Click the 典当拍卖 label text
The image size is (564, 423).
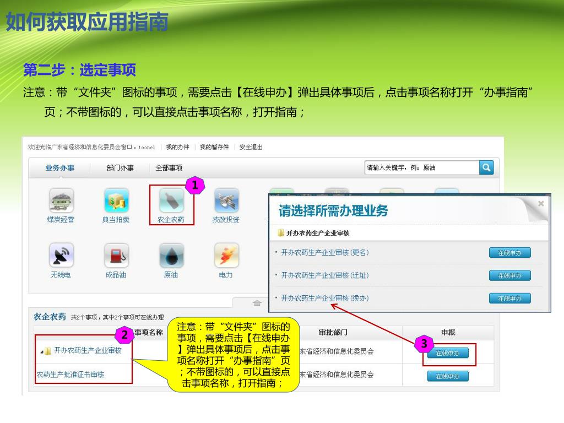(116, 219)
